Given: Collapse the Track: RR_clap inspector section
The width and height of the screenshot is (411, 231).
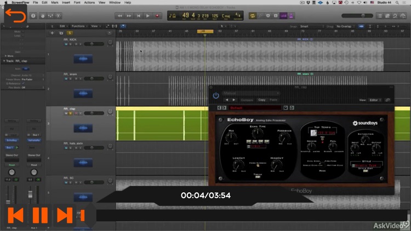Looking at the screenshot, I should [4, 61].
